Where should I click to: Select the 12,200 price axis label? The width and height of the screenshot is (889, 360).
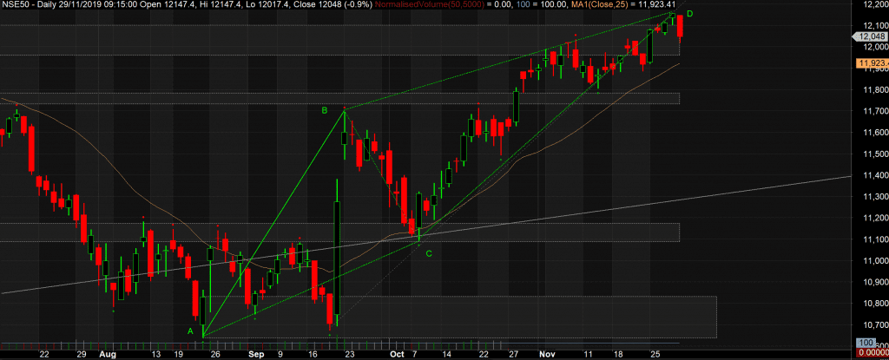point(873,5)
